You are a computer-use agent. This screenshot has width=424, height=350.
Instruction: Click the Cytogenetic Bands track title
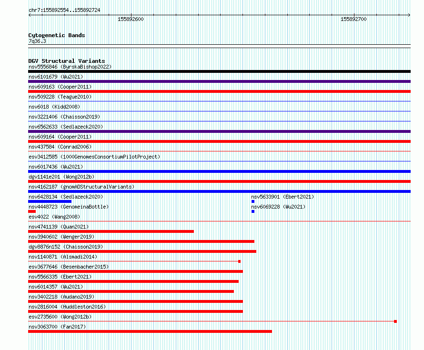(x=57, y=35)
